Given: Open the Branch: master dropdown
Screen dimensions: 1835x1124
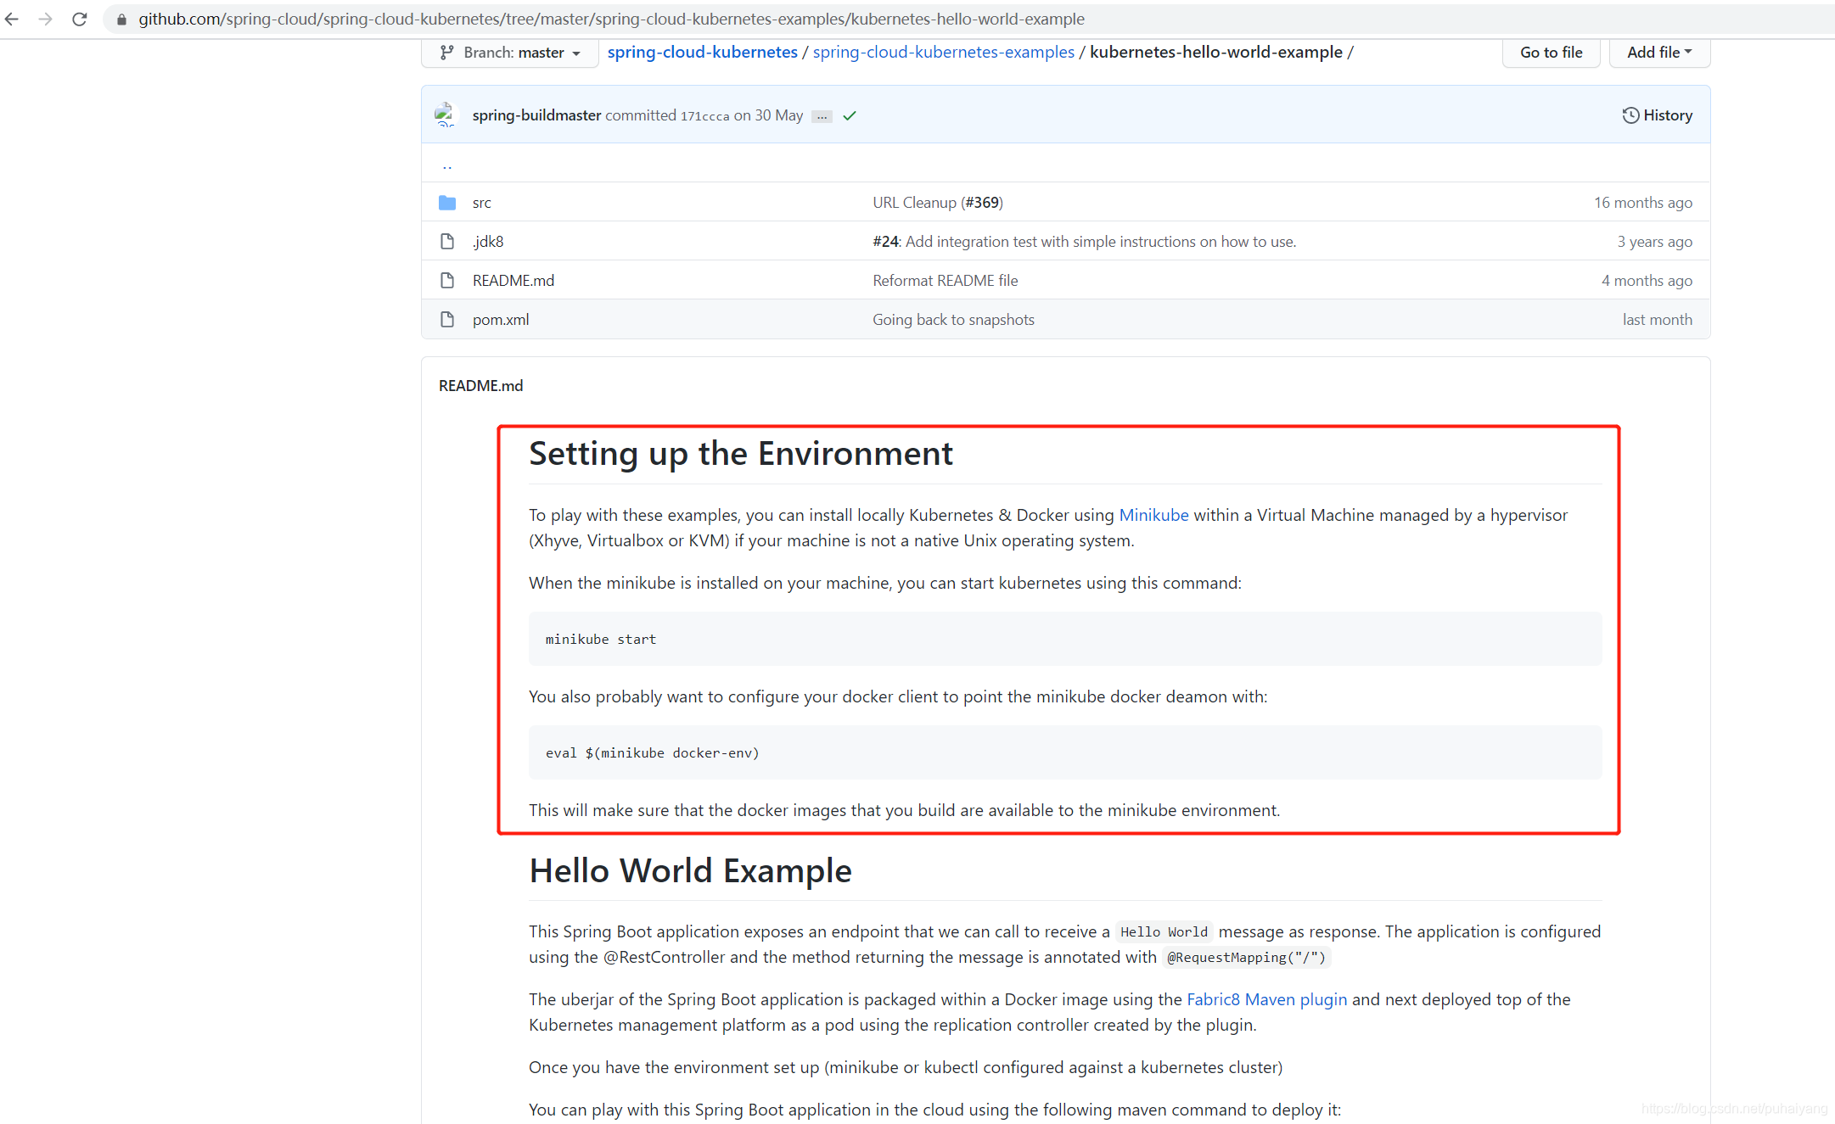Looking at the screenshot, I should (510, 53).
